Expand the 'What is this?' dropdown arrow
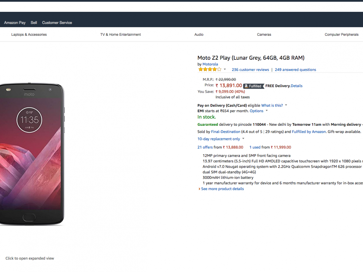This screenshot has height=272, width=363. pyautogui.click(x=286, y=105)
